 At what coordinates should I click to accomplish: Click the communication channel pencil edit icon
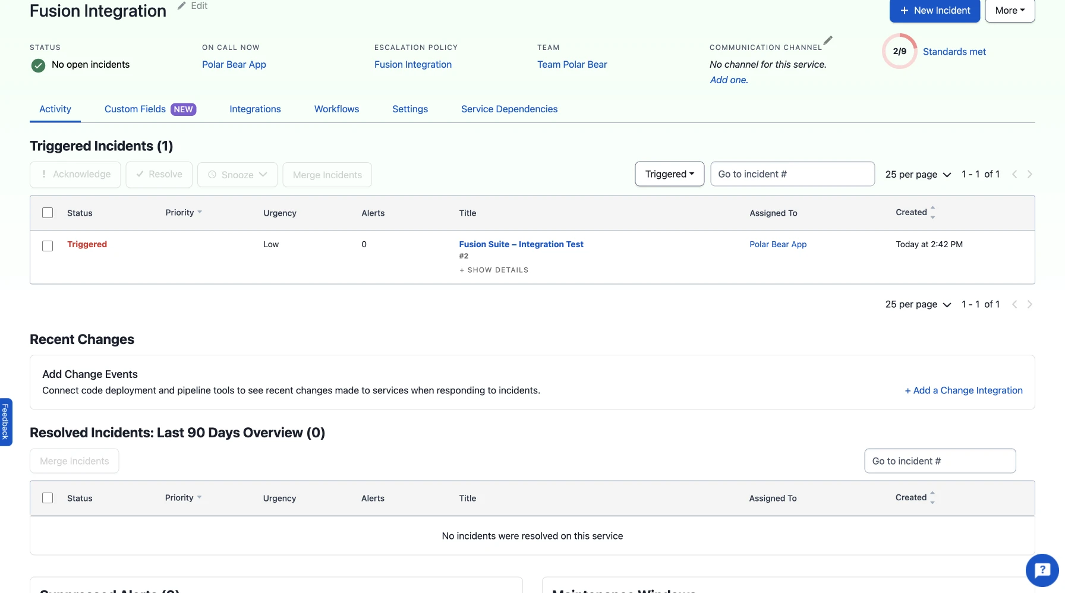pos(828,40)
